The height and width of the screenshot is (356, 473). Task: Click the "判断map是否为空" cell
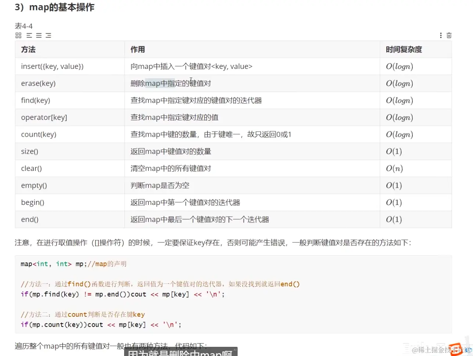[252, 186]
